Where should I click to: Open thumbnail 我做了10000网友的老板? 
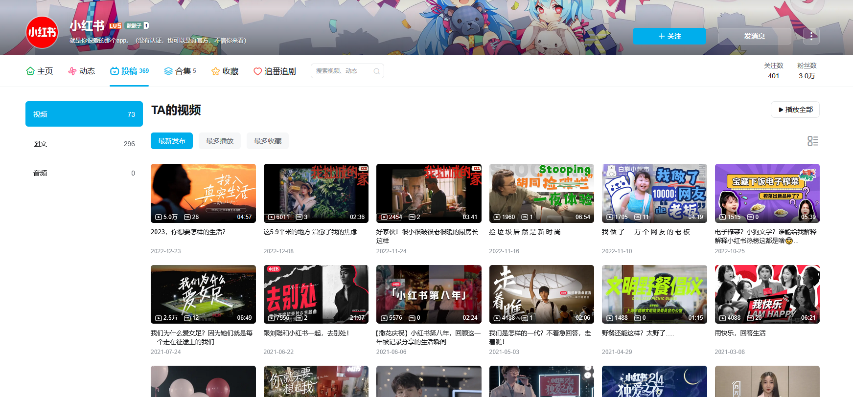click(654, 193)
